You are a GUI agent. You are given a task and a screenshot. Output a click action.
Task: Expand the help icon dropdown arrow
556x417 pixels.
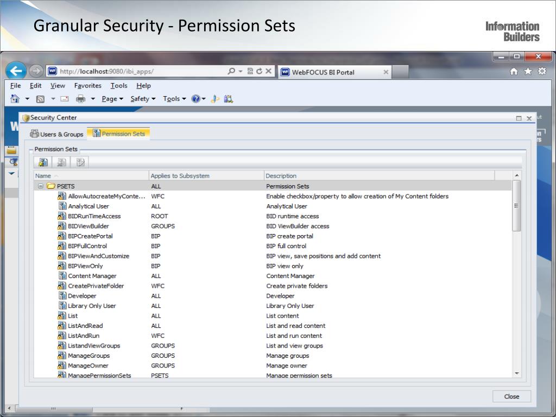tap(204, 99)
